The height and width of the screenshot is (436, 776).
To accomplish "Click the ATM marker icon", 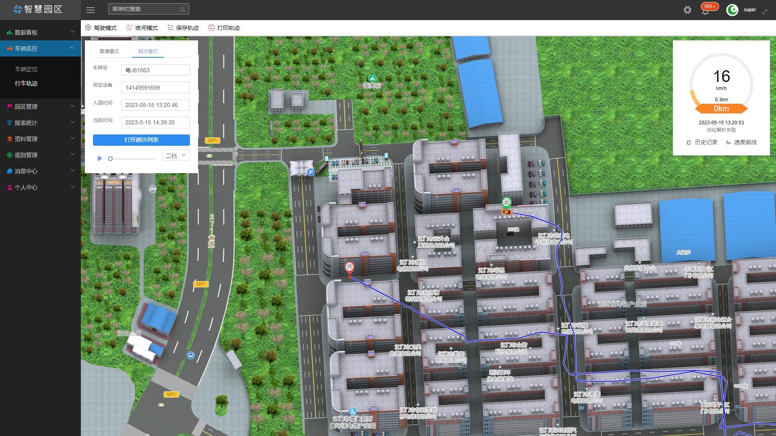I will 152,189.
